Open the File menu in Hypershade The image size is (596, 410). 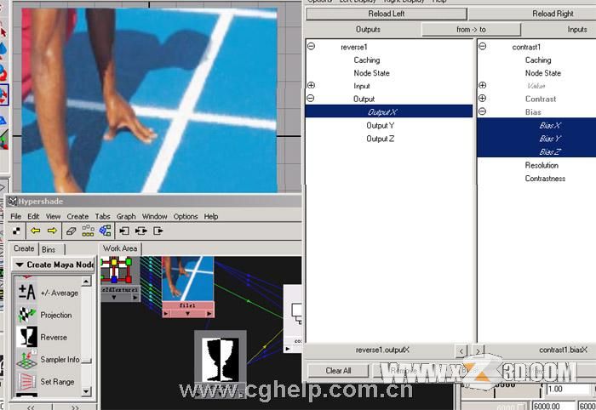tap(15, 216)
